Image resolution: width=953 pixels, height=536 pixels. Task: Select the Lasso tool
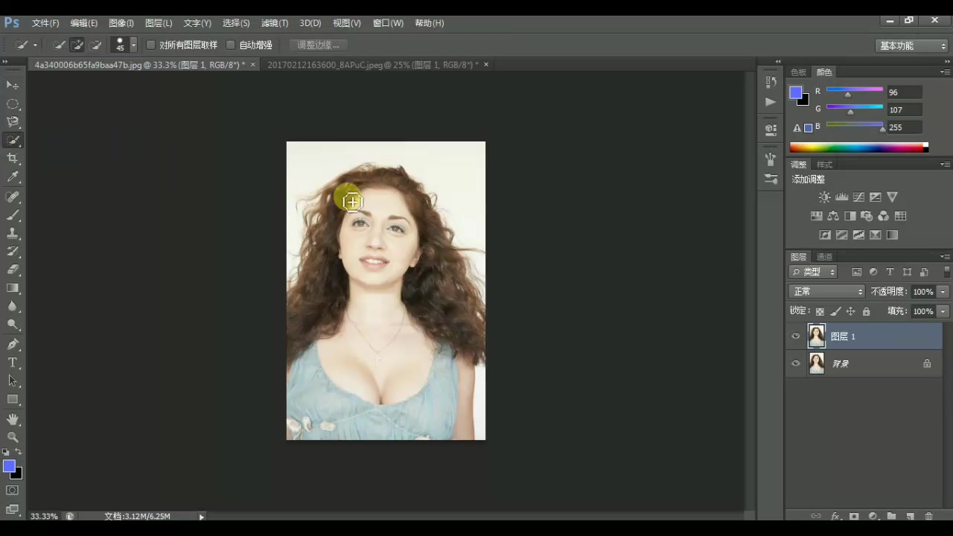[x=13, y=121]
